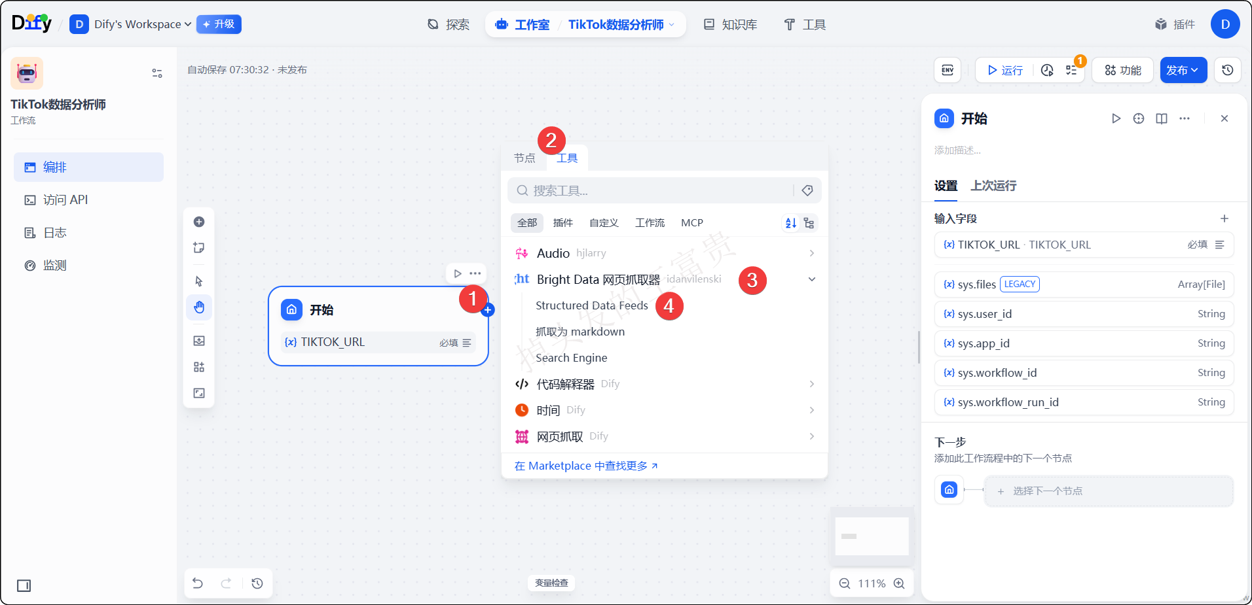
Task: Click the add note icon in the canvas toolbar
Action: [199, 248]
